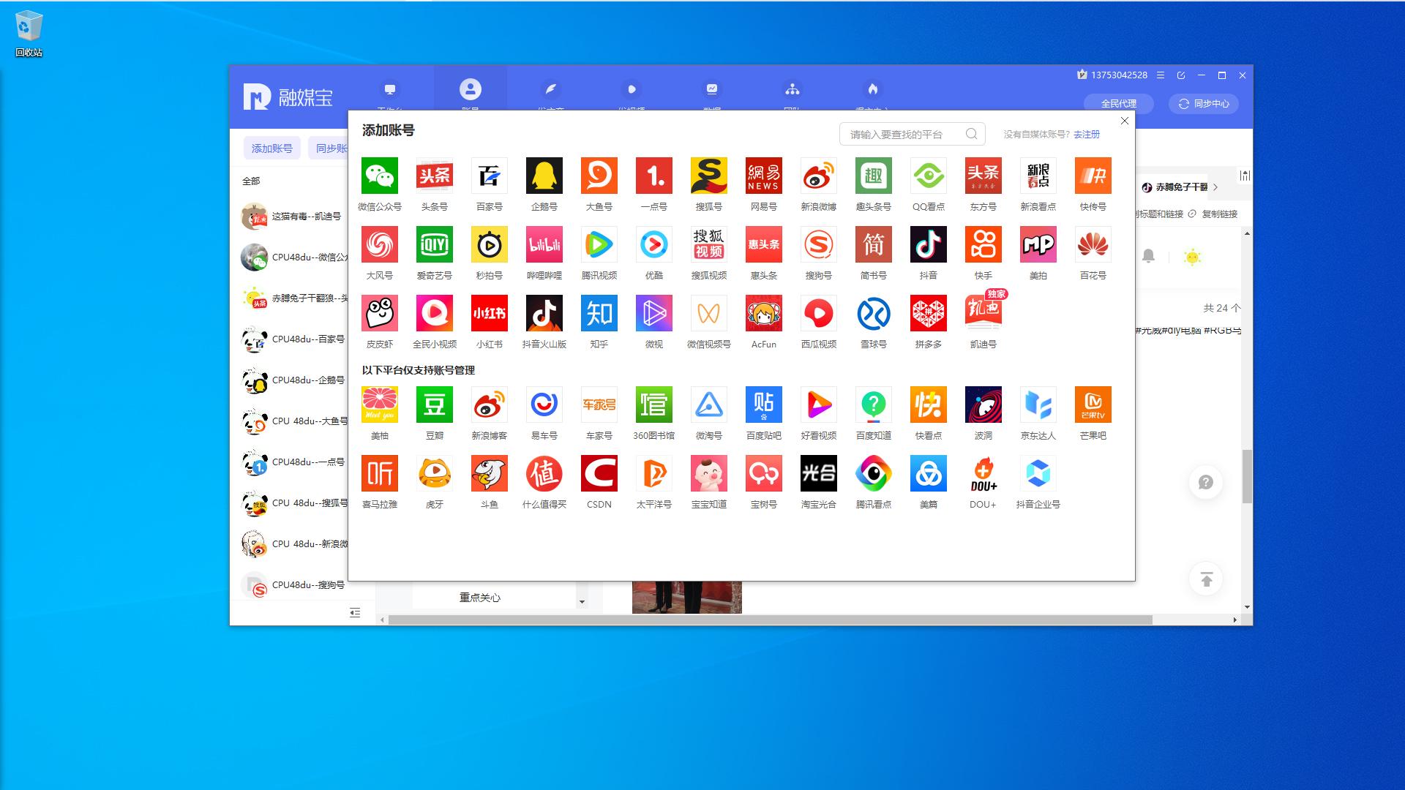Pick the 小红书 platform icon
The height and width of the screenshot is (790, 1405).
coord(489,313)
